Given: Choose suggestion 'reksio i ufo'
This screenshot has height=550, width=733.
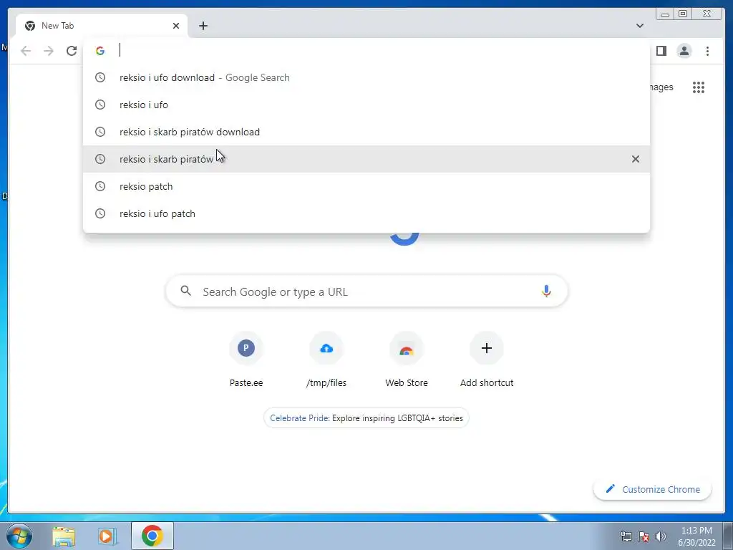Looking at the screenshot, I should pos(366,105).
